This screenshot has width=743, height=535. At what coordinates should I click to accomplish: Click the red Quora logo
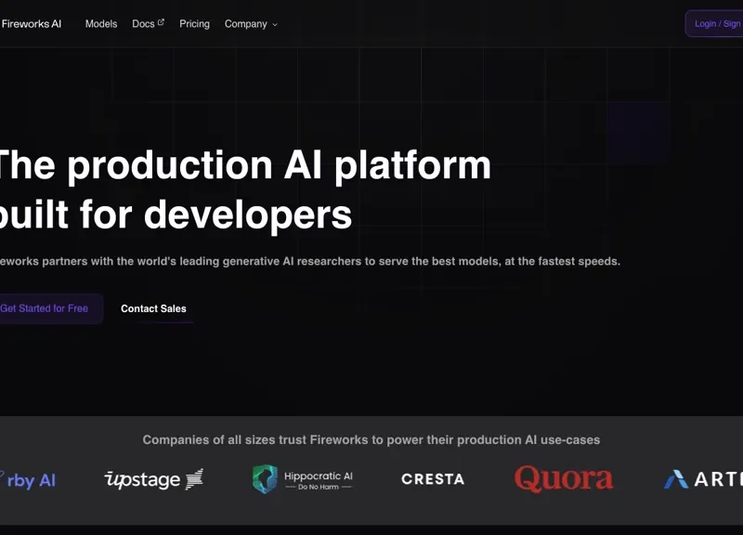click(564, 479)
